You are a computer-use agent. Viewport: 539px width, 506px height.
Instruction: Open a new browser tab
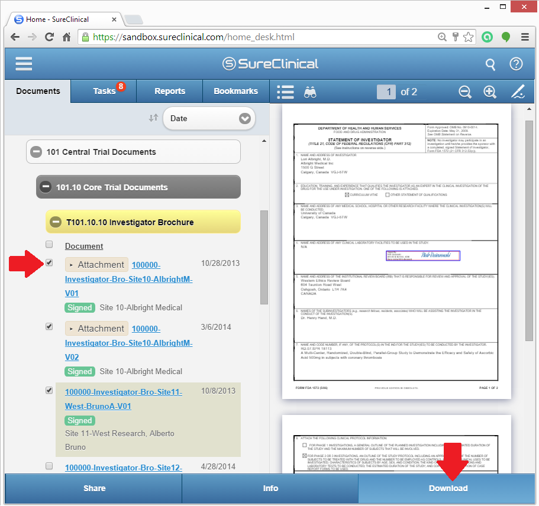133,20
